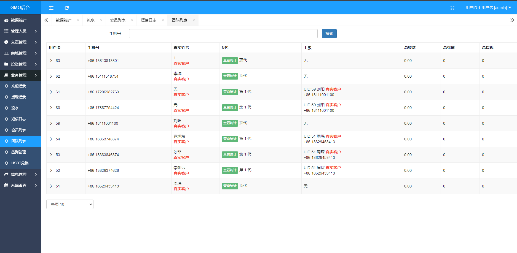The width and height of the screenshot is (517, 253).
Task: Click 查看统计 for user 54
Action: 230,139
